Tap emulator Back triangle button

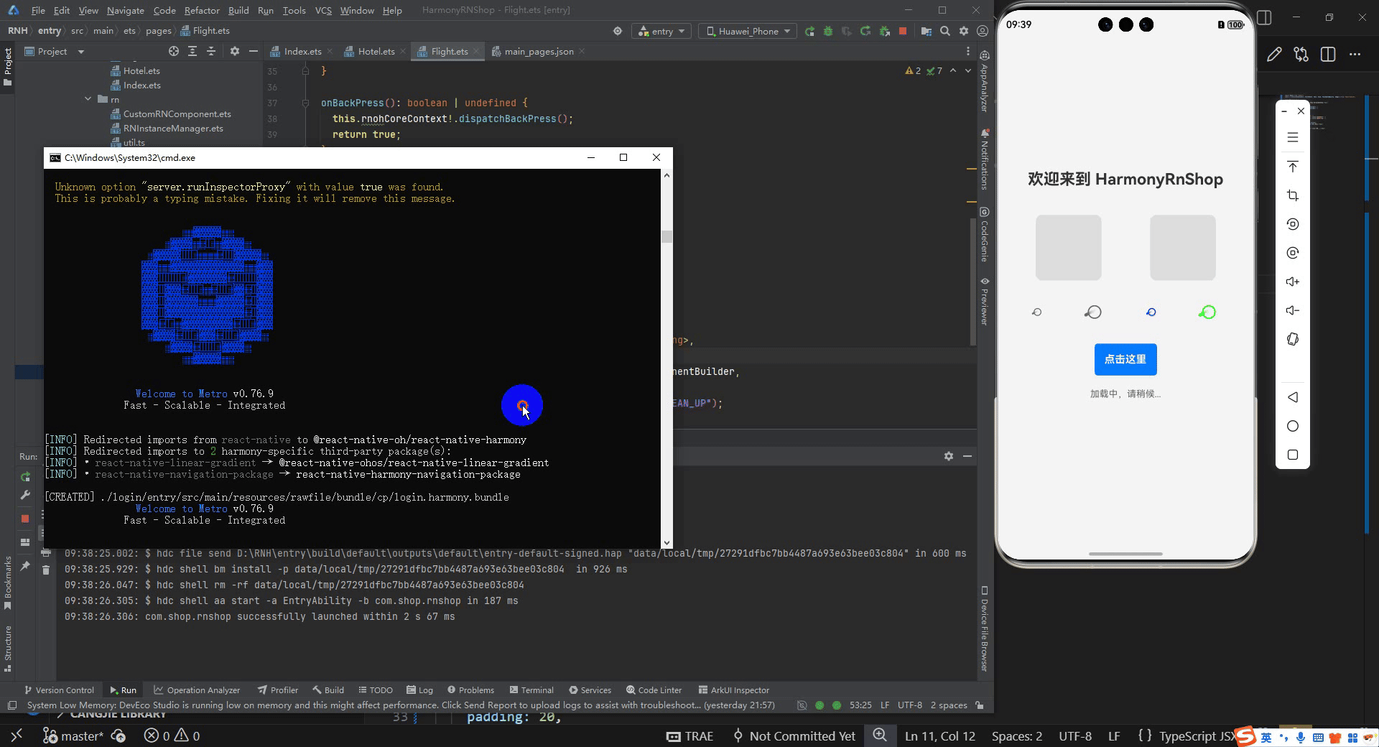(1292, 397)
